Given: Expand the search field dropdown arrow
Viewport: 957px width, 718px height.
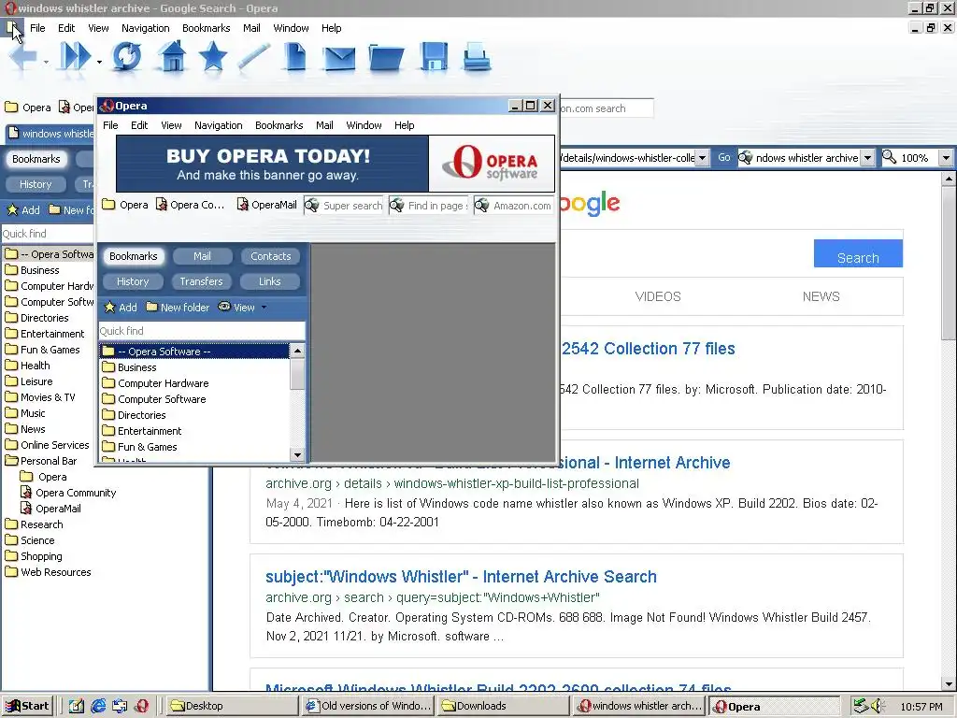Looking at the screenshot, I should 867,157.
